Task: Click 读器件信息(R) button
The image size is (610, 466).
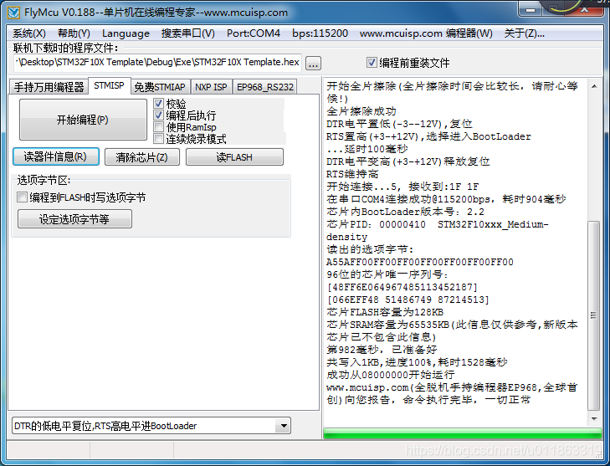Action: [x=55, y=156]
